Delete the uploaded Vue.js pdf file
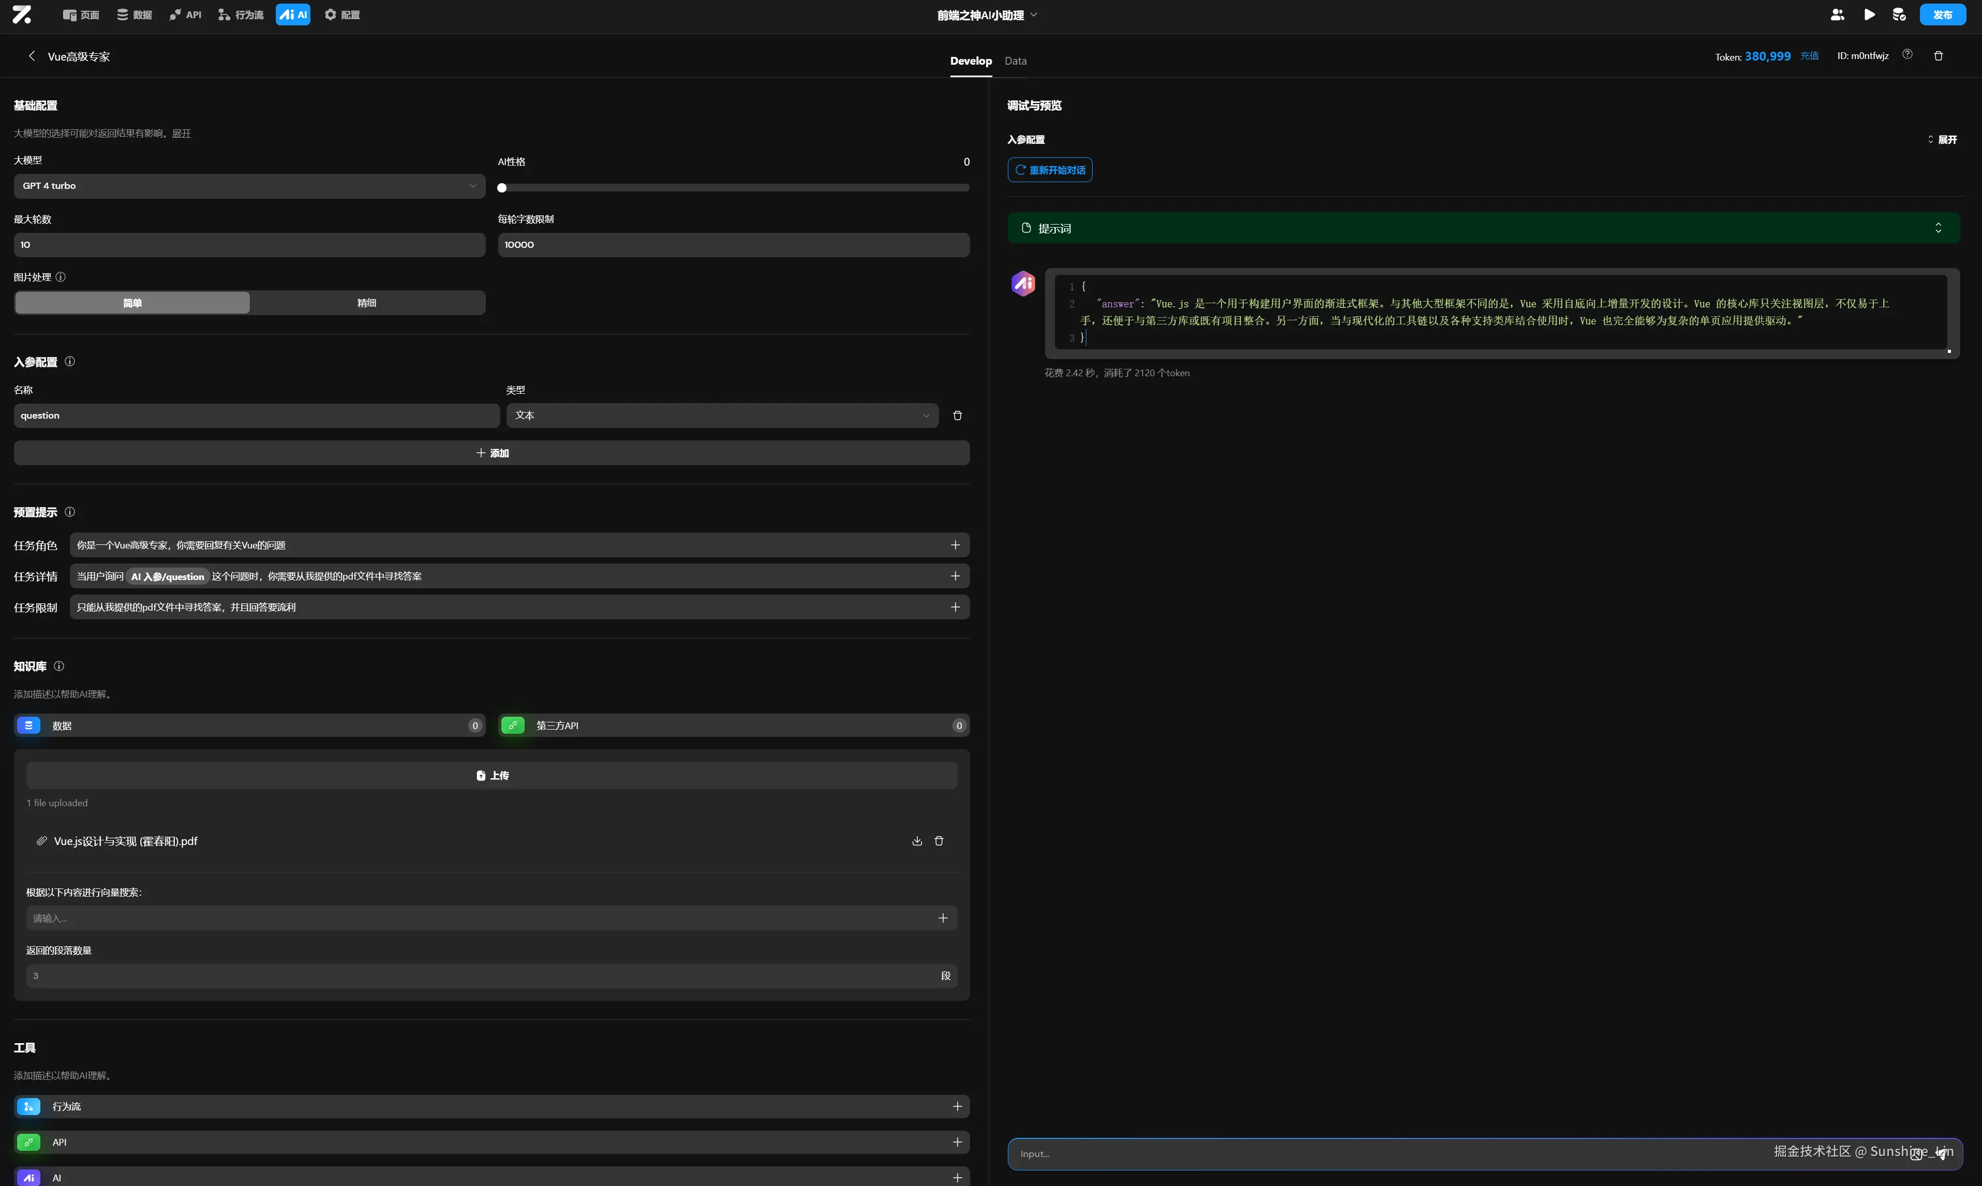Image resolution: width=1982 pixels, height=1186 pixels. (940, 841)
